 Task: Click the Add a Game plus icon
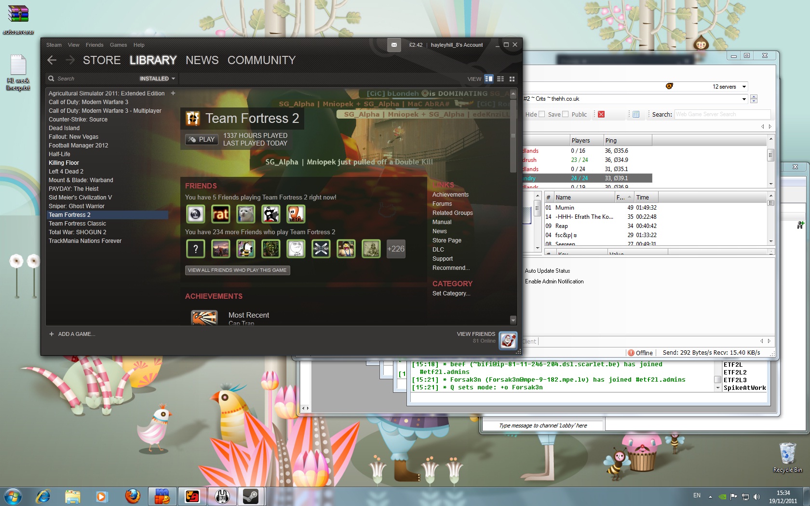point(52,334)
